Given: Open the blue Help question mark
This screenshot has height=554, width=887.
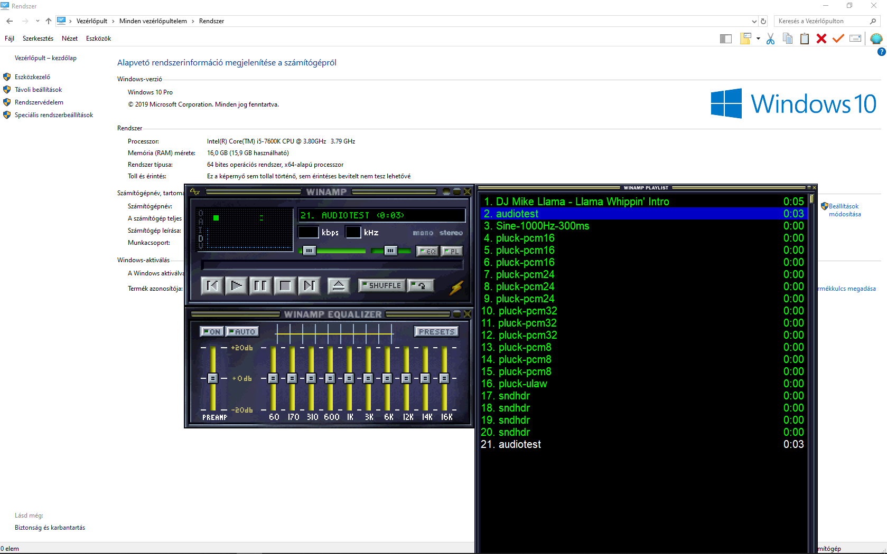Looking at the screenshot, I should [881, 52].
